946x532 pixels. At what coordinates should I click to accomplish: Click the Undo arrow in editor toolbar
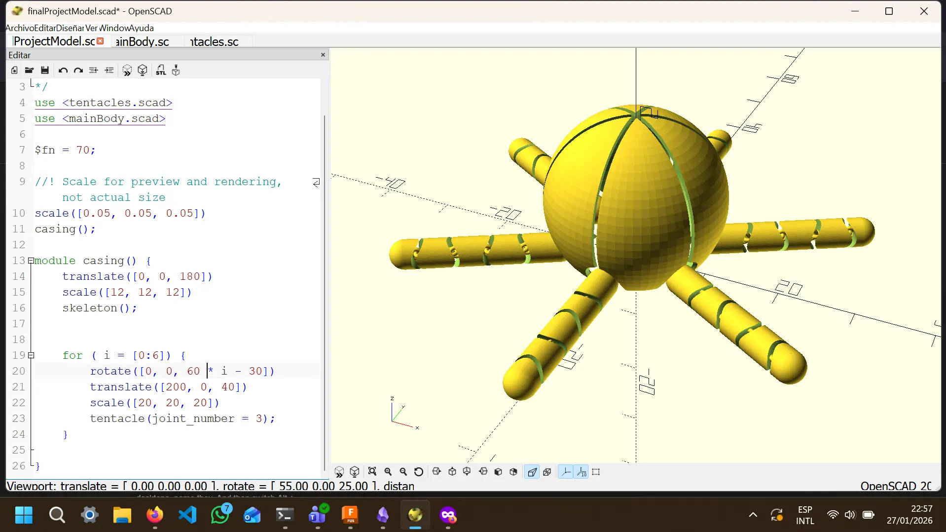pos(63,70)
